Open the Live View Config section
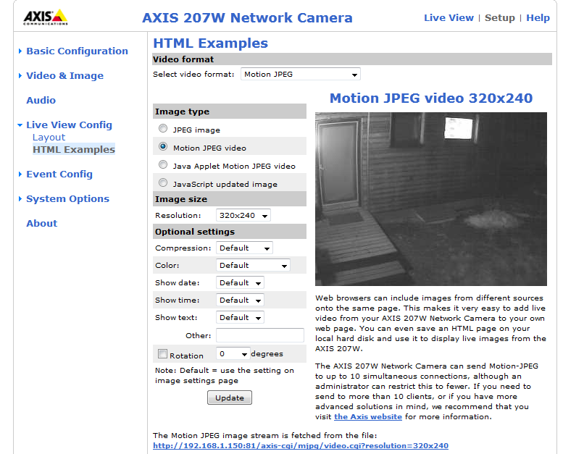 (69, 125)
